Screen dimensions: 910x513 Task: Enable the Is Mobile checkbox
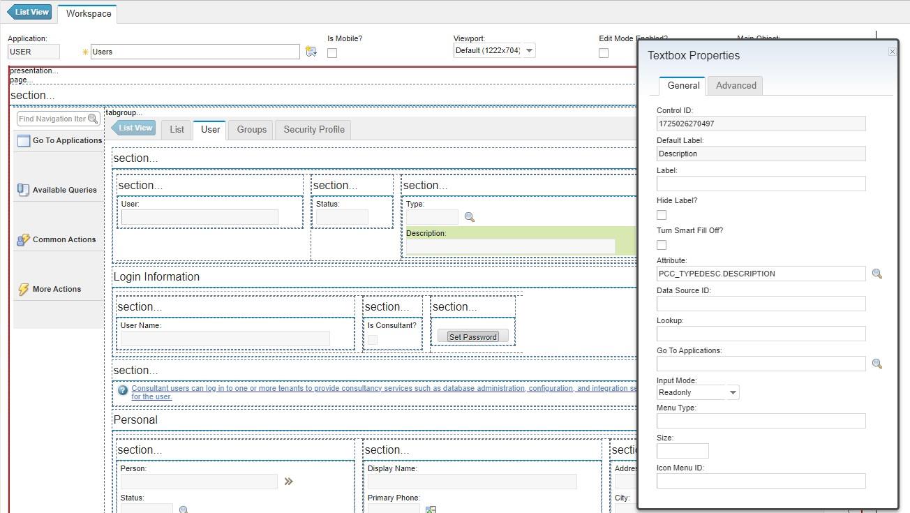click(x=333, y=52)
